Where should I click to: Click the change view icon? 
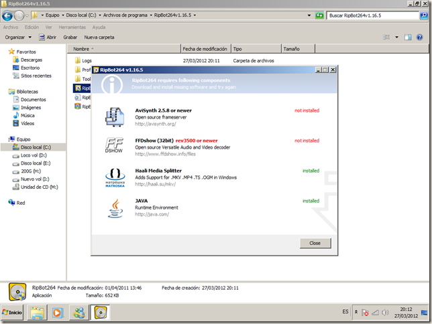click(386, 37)
